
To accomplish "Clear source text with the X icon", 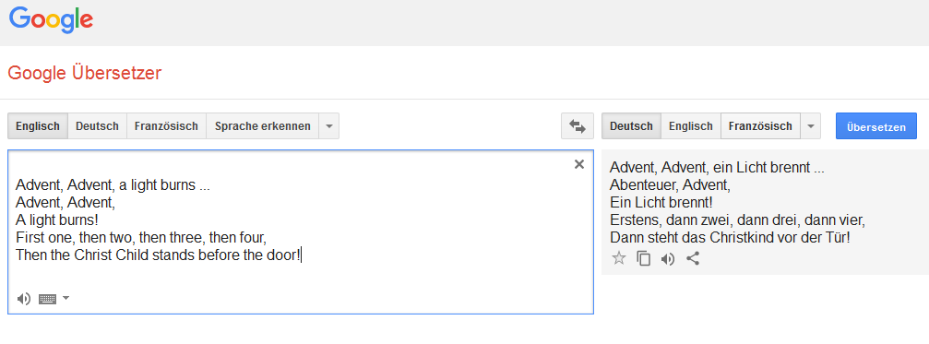I will pos(579,164).
